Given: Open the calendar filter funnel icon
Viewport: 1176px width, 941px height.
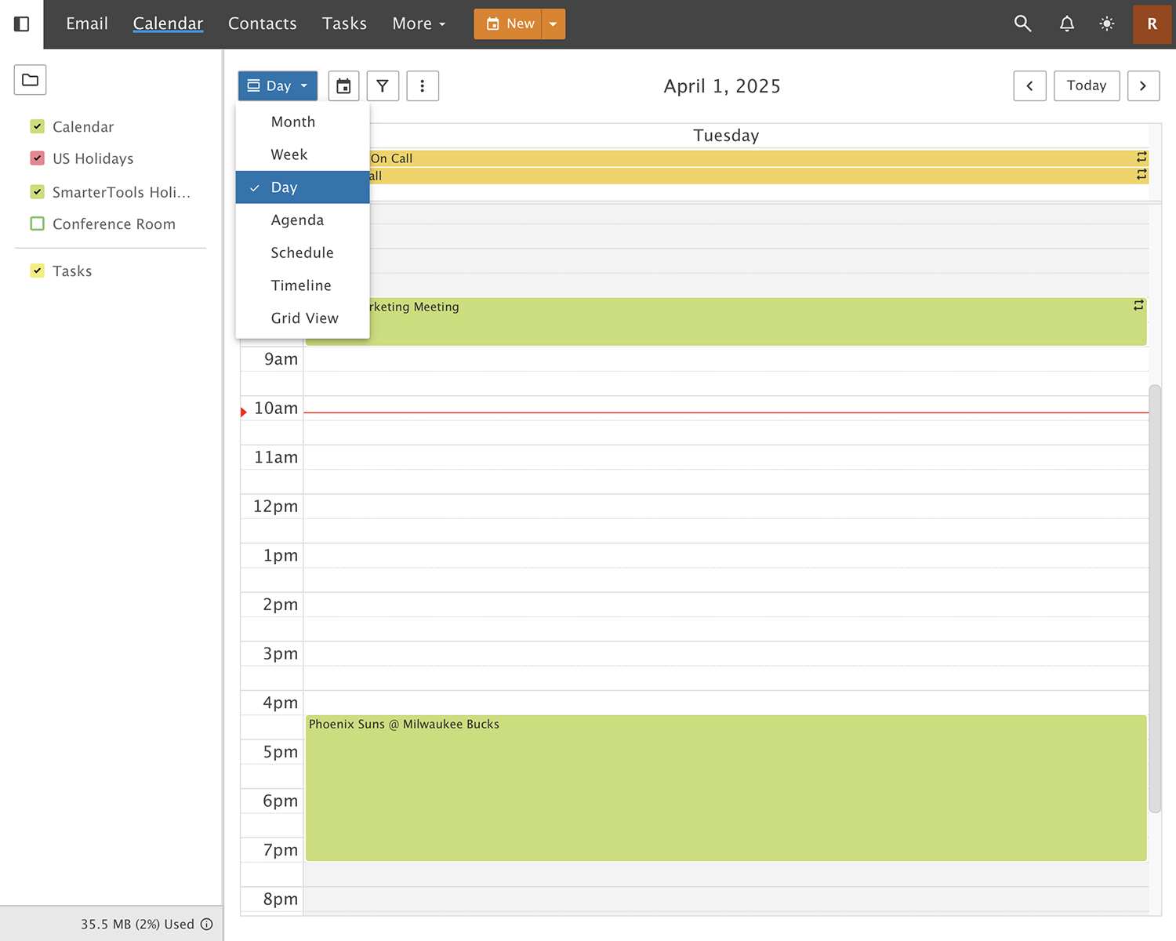Looking at the screenshot, I should click(x=383, y=86).
